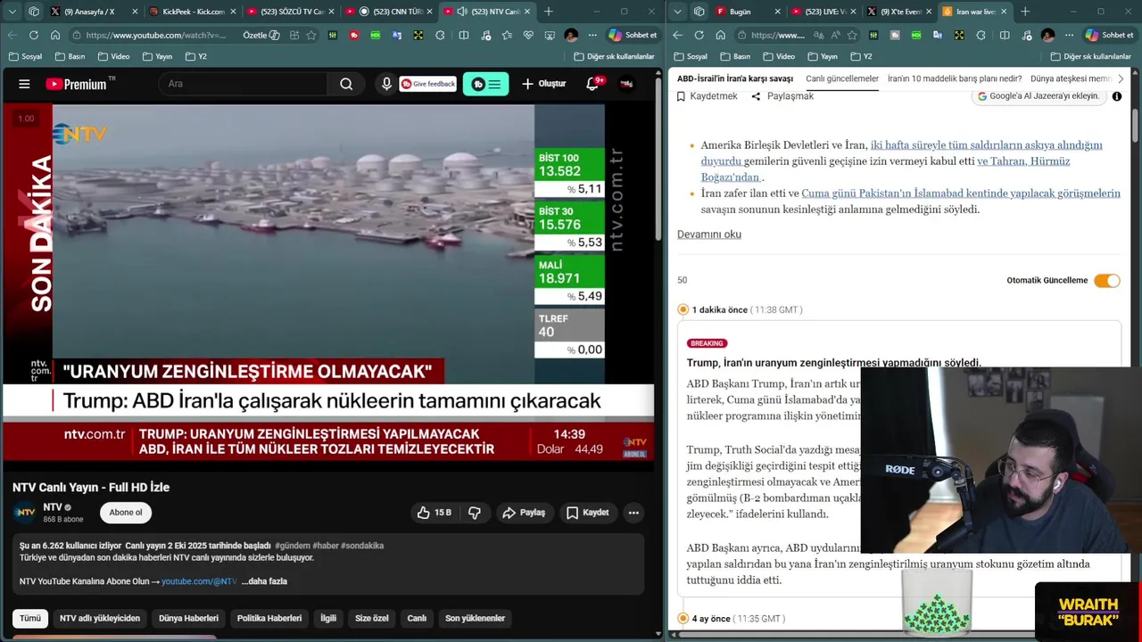Open Copilot Sohbet et in YouTube window
The image size is (1142, 642).
633,35
